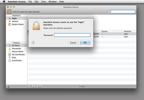Click the System Roots folder icon
Image resolution: width=144 pixels, height=100 pixels.
tap(10, 24)
